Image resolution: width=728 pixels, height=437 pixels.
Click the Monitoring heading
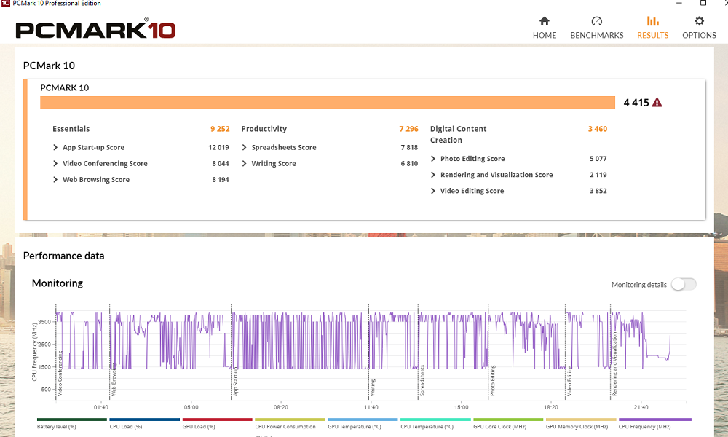[58, 283]
